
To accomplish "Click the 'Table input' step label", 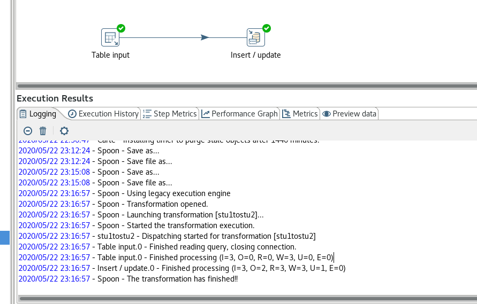I will (110, 55).
